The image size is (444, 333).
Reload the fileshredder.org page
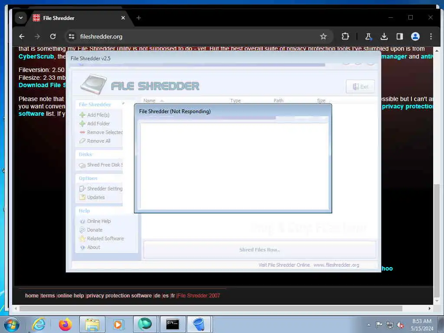coord(53,36)
